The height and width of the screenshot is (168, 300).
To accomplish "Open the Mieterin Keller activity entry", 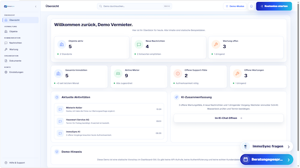I will coord(109,109).
